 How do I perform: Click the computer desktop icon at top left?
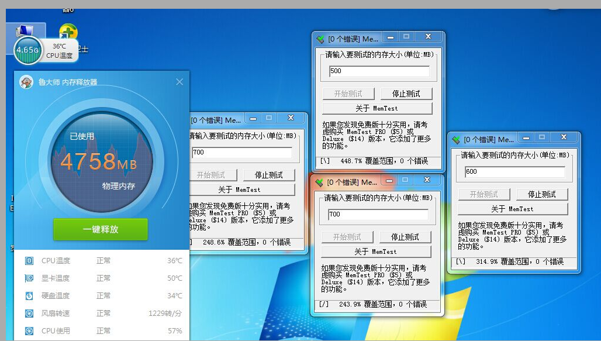point(25,30)
